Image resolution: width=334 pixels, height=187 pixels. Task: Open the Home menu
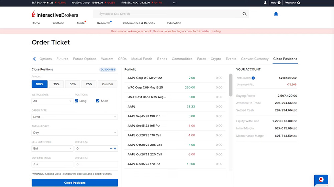[x=36, y=23]
